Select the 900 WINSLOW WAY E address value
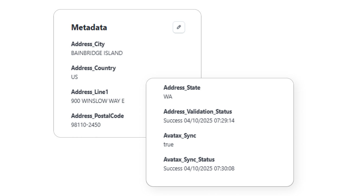This screenshot has height=196, width=347. pos(98,101)
